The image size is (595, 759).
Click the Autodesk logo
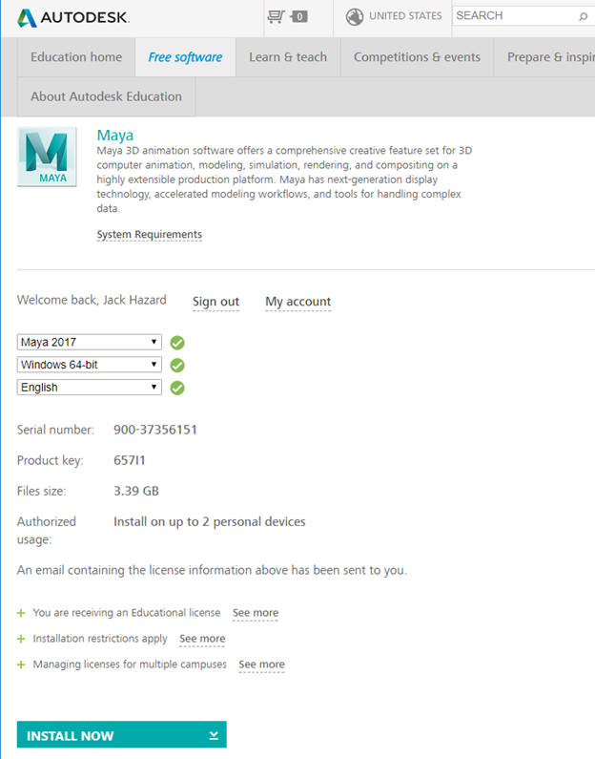pyautogui.click(x=73, y=17)
